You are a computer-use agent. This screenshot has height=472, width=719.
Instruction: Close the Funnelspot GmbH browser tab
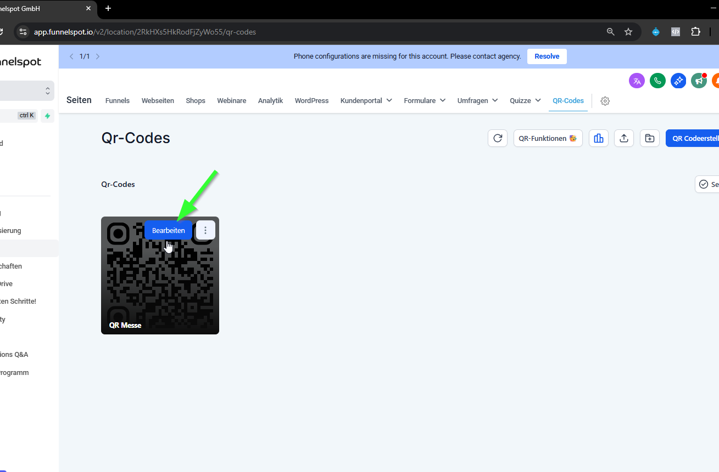tap(88, 8)
